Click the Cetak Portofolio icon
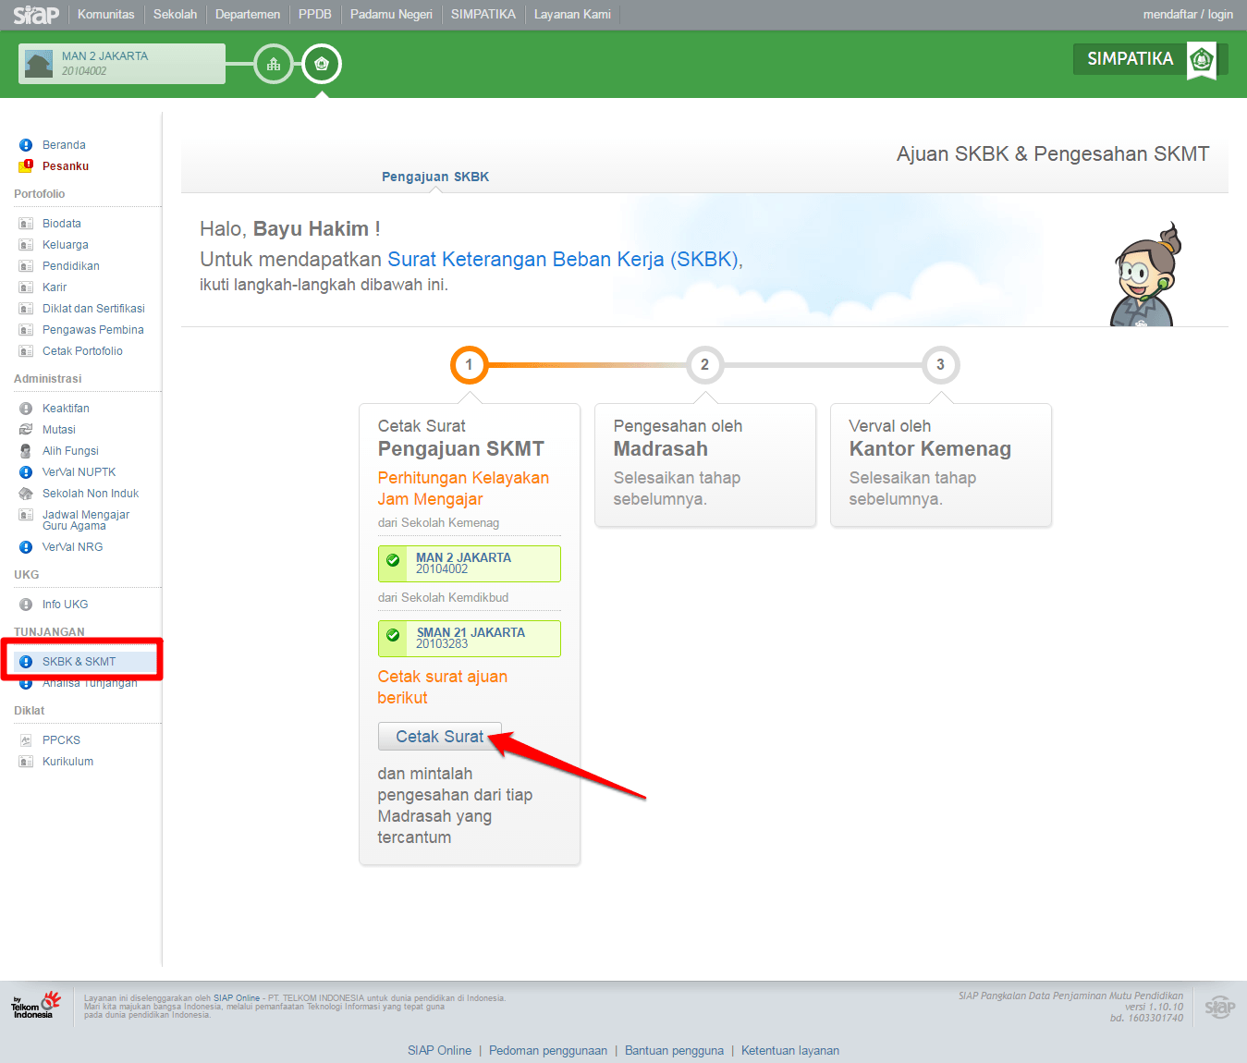Image resolution: width=1247 pixels, height=1063 pixels. pos(26,351)
